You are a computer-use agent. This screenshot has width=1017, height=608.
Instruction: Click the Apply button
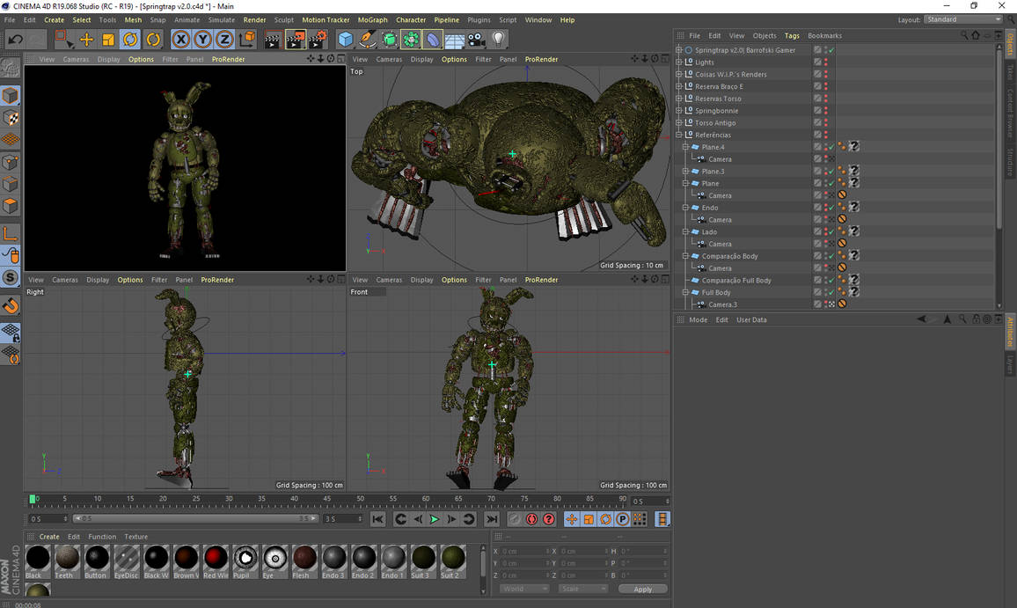pyautogui.click(x=643, y=590)
